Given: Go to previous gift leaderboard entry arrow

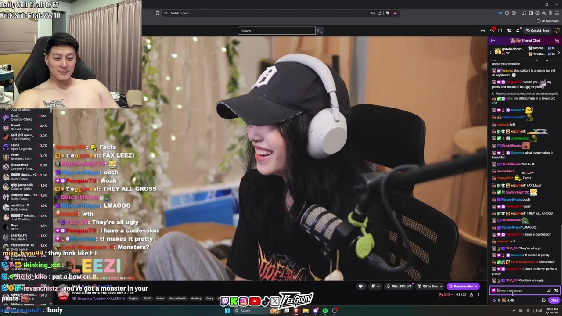Looking at the screenshot, I should [491, 53].
